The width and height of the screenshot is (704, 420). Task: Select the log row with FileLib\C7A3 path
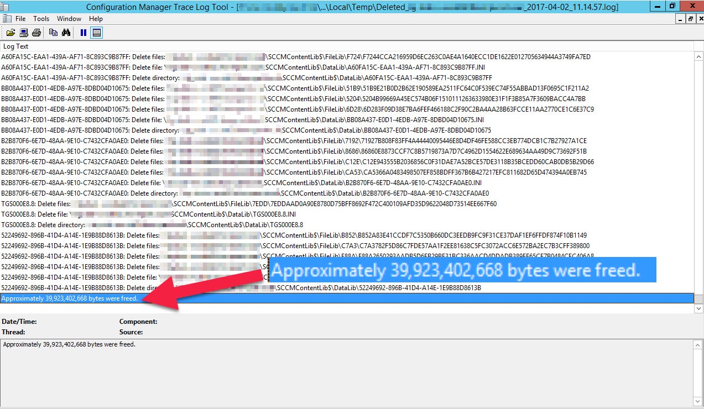tap(347, 246)
